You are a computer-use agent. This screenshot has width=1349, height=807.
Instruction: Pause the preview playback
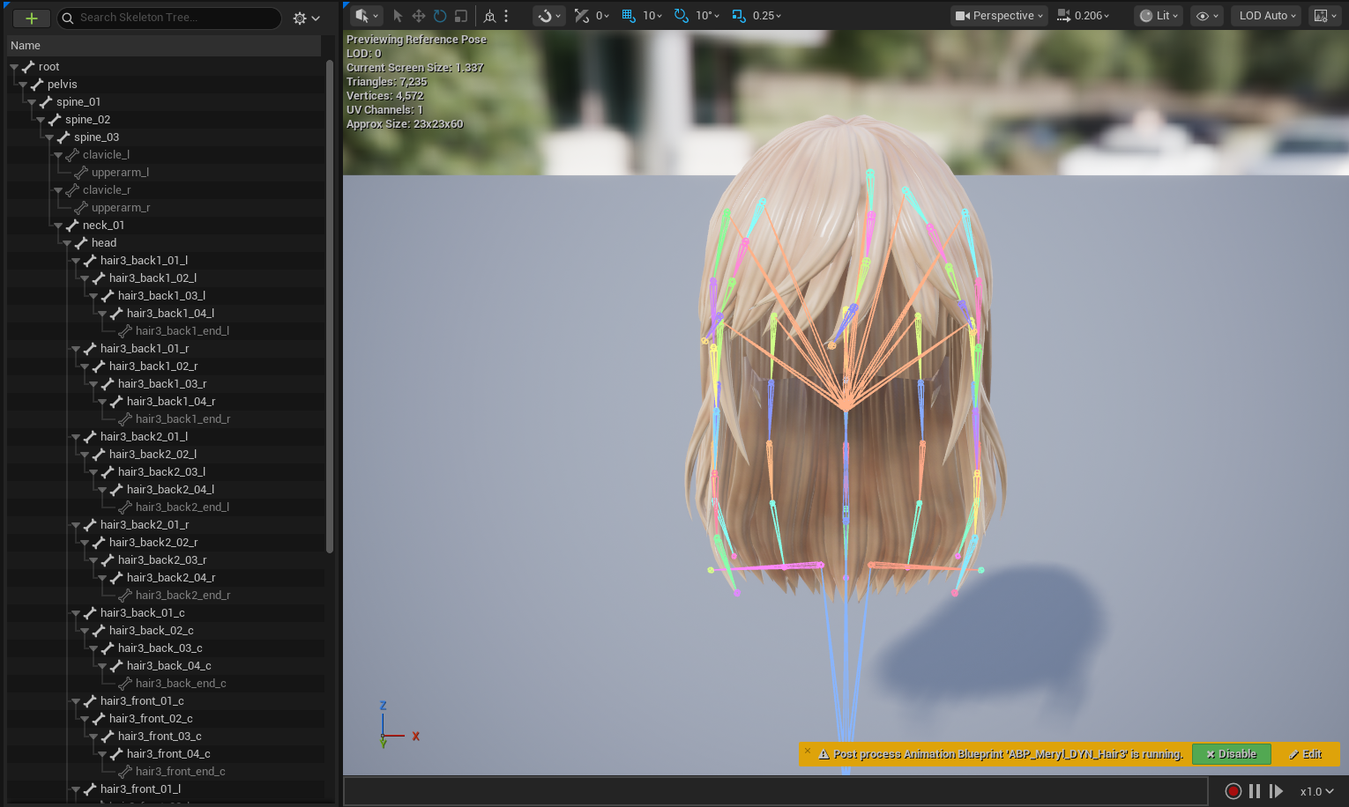coord(1255,791)
